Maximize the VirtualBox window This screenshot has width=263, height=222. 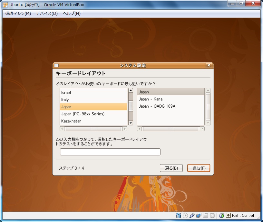(x=241, y=3)
